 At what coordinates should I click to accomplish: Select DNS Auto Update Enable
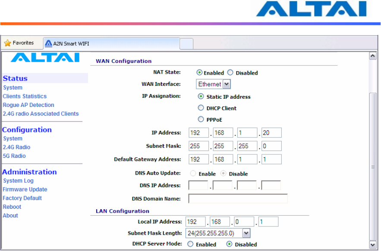[193, 173]
